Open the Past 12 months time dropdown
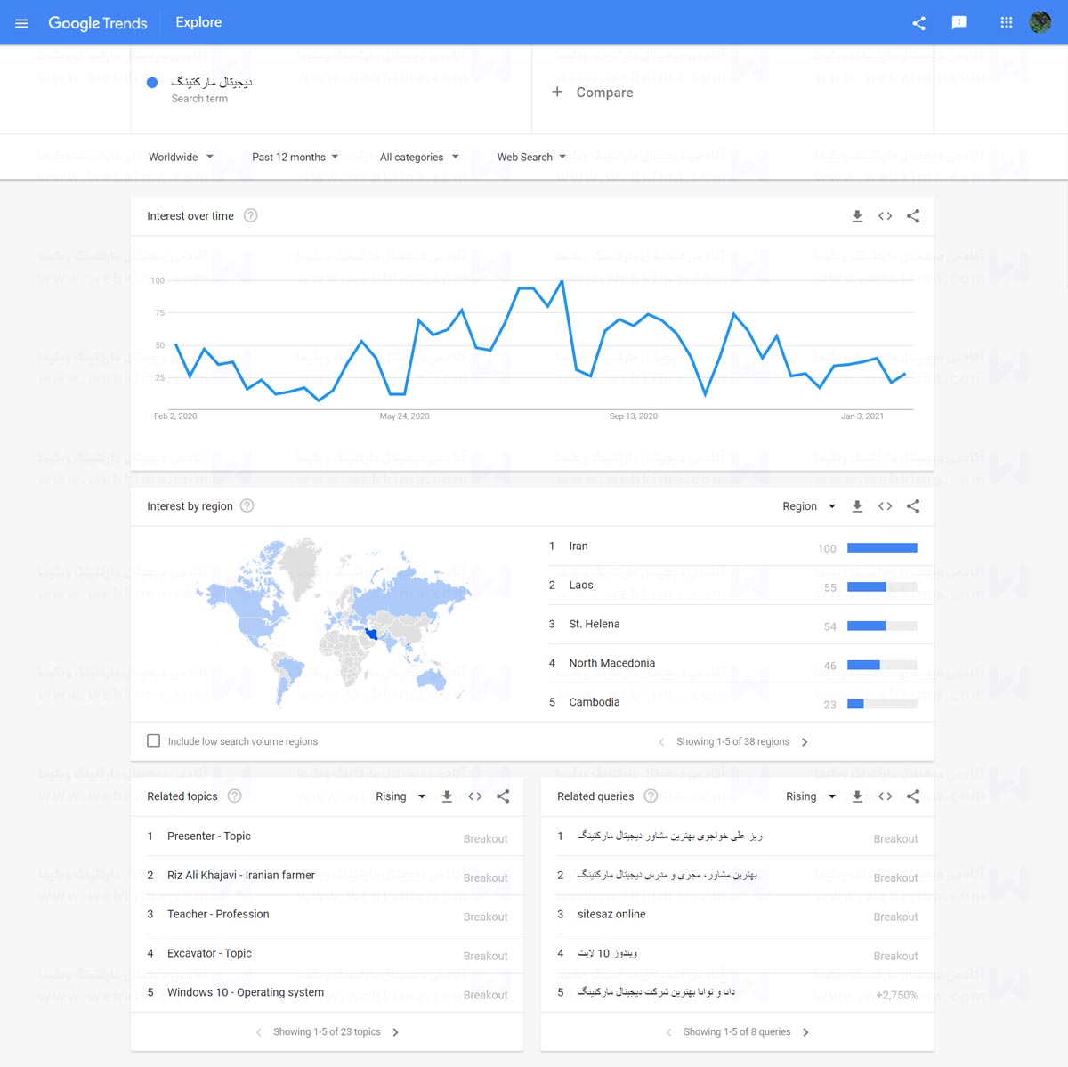Viewport: 1068px width, 1067px height. click(295, 157)
